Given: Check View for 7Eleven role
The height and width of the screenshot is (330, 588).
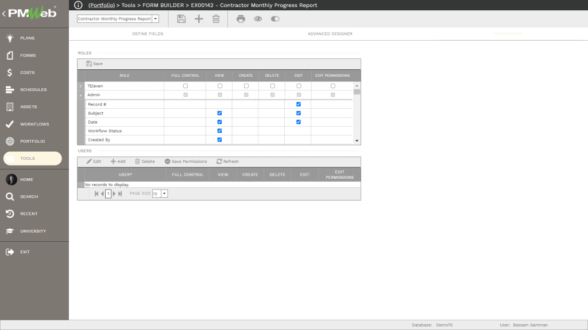Looking at the screenshot, I should 220,86.
